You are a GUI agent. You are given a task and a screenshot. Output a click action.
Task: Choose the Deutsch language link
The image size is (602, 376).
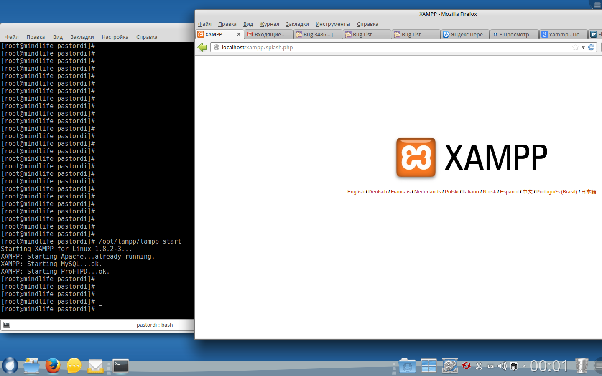(x=378, y=192)
